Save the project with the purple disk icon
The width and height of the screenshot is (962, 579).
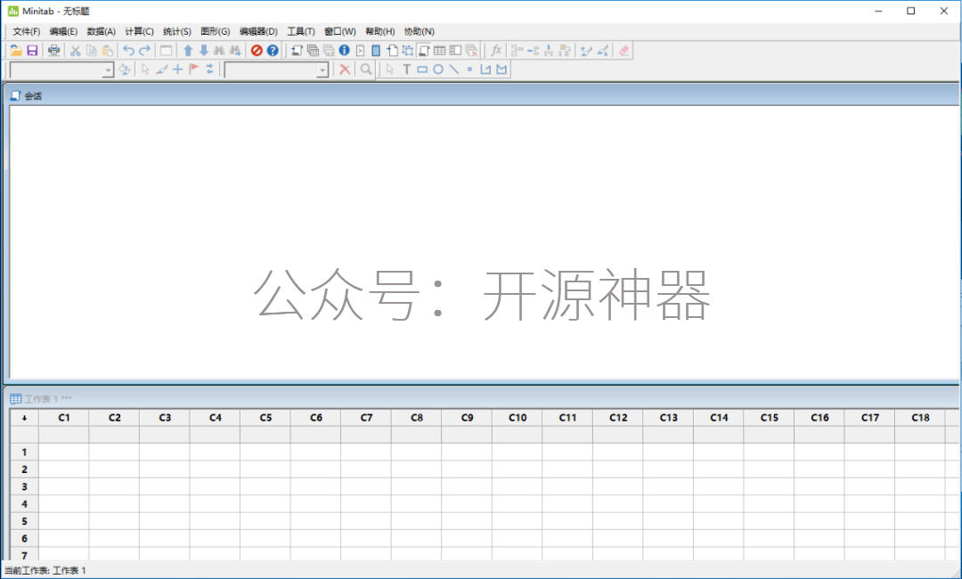click(x=33, y=51)
